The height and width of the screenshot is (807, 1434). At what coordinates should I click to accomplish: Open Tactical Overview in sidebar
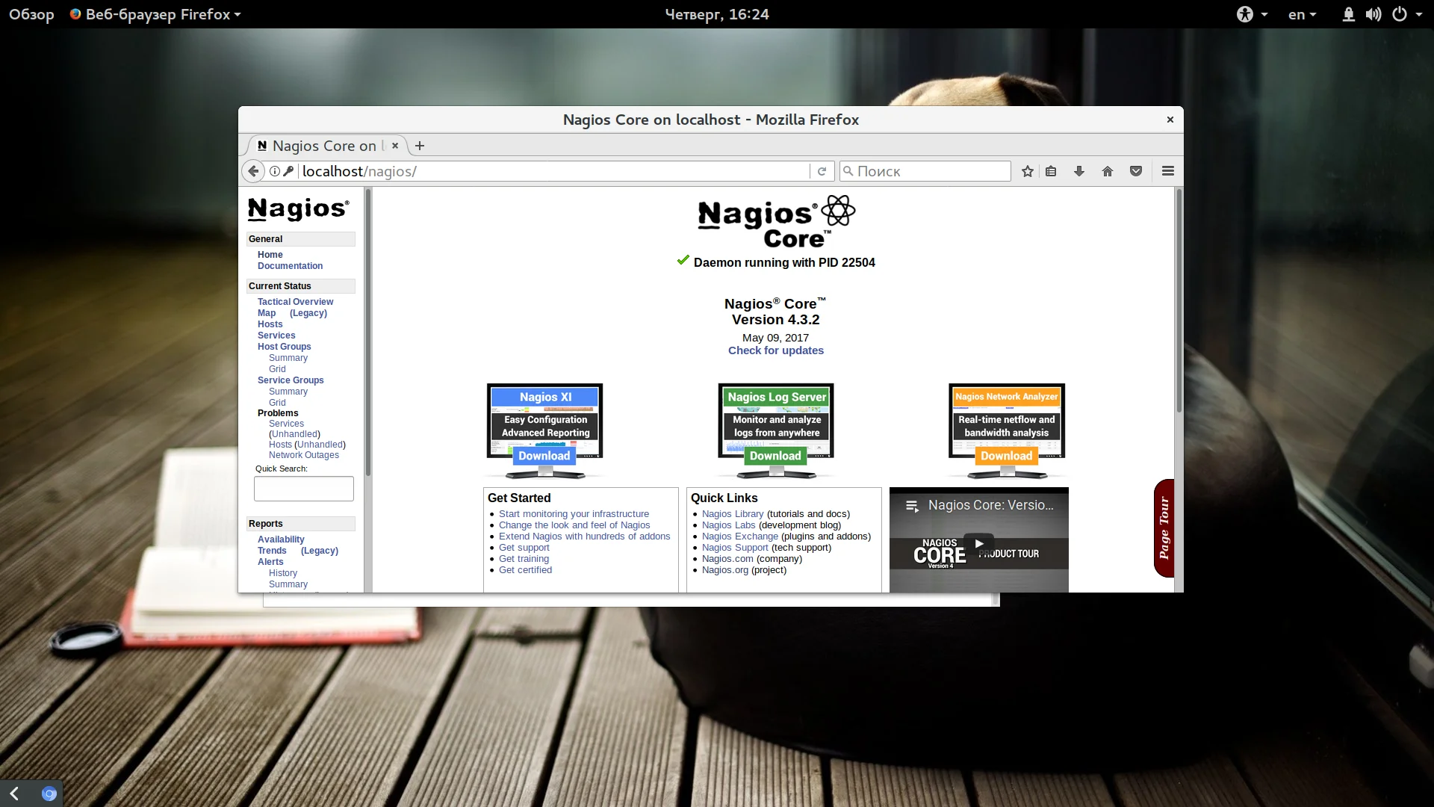pos(295,302)
